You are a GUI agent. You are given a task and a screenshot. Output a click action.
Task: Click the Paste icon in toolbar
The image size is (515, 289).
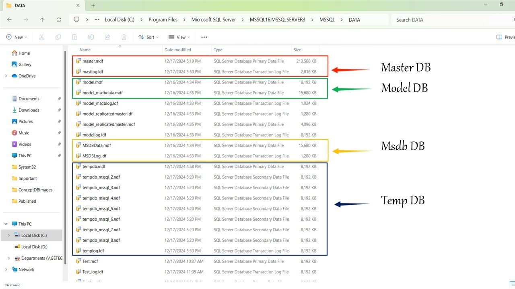point(74,37)
